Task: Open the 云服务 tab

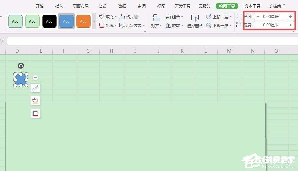Action: point(204,6)
